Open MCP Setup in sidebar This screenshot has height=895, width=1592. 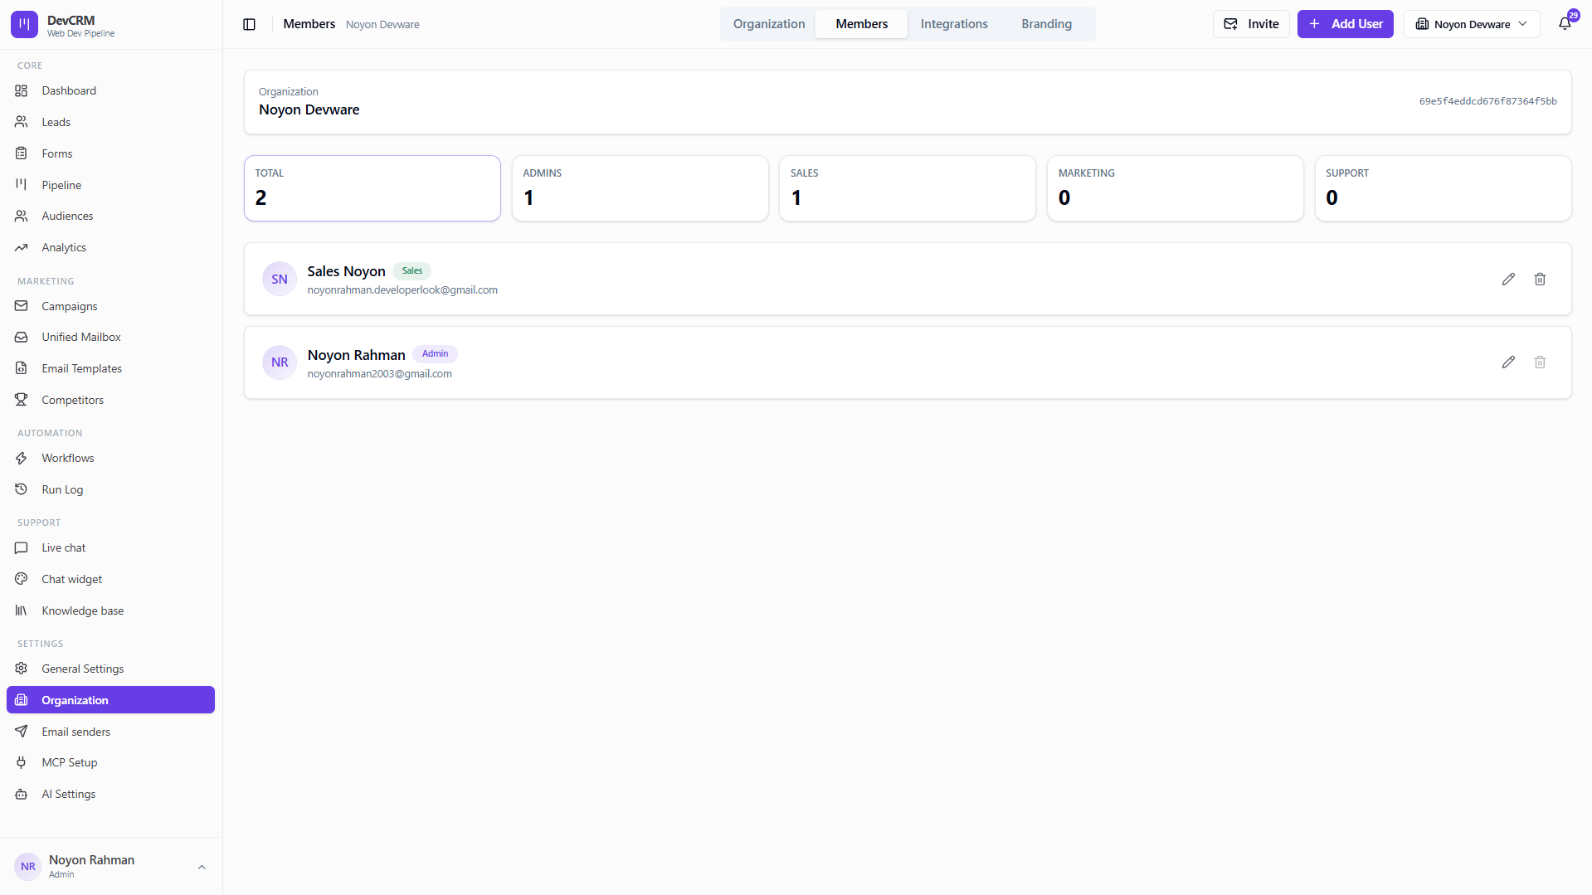pos(110,762)
